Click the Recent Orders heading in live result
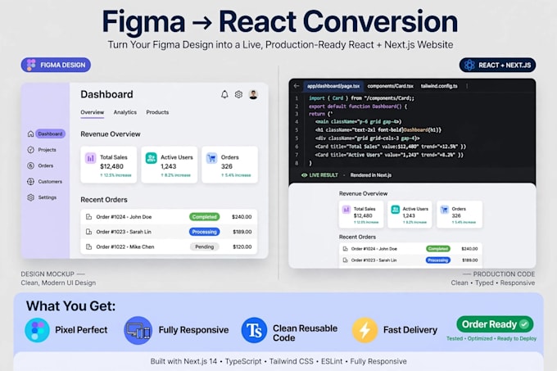 click(x=357, y=237)
